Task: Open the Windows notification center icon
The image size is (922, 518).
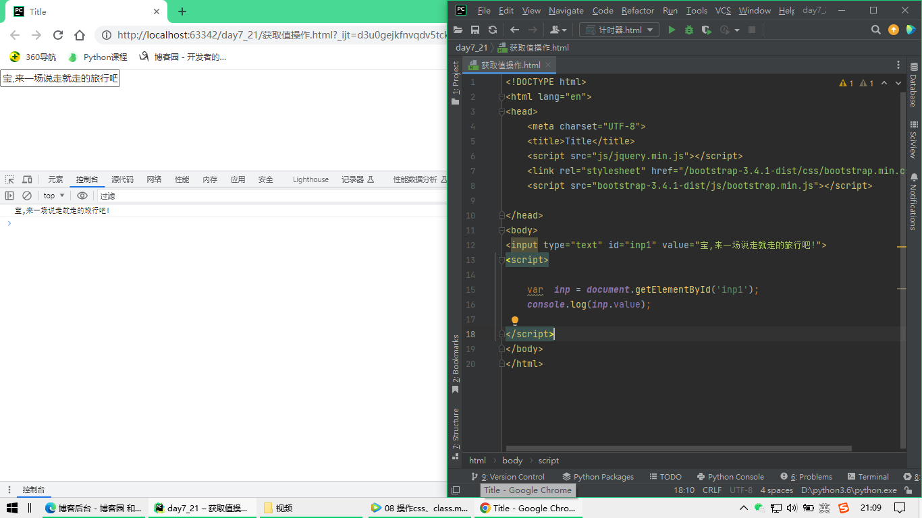Action: pyautogui.click(x=900, y=508)
